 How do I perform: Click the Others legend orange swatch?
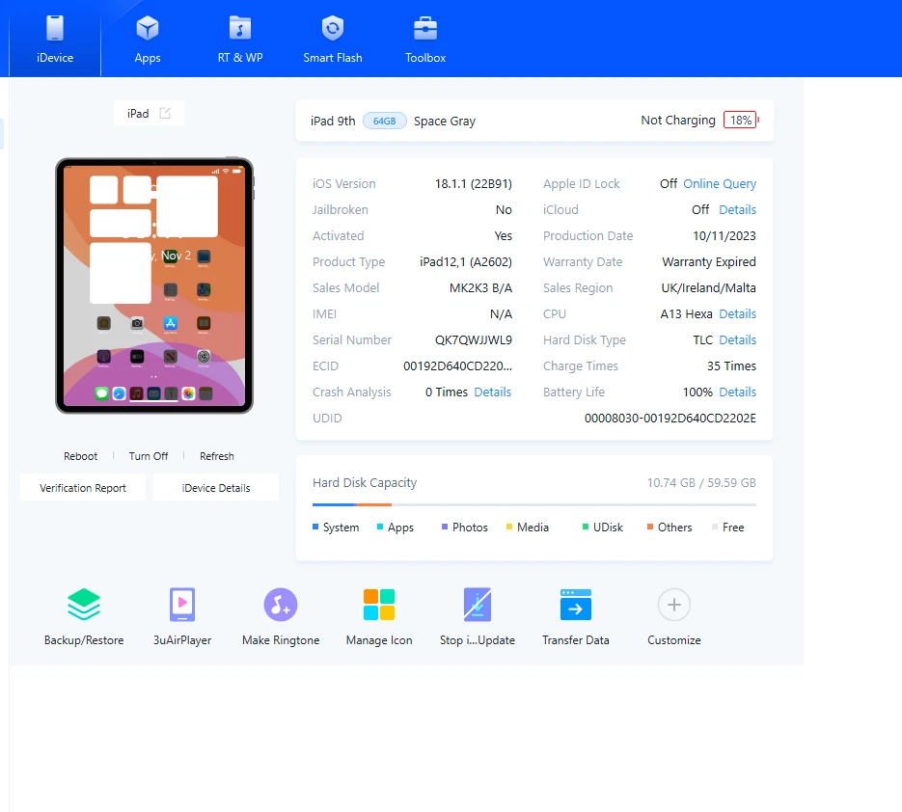point(650,527)
